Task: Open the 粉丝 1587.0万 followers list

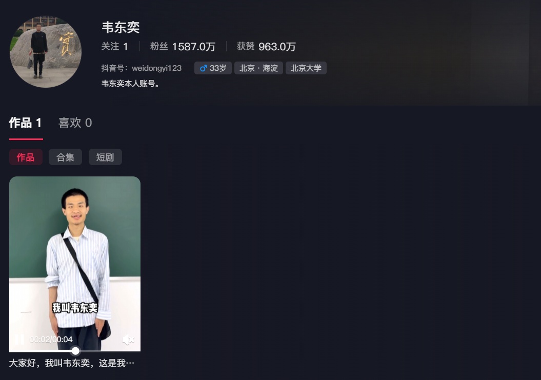Action: coord(183,47)
